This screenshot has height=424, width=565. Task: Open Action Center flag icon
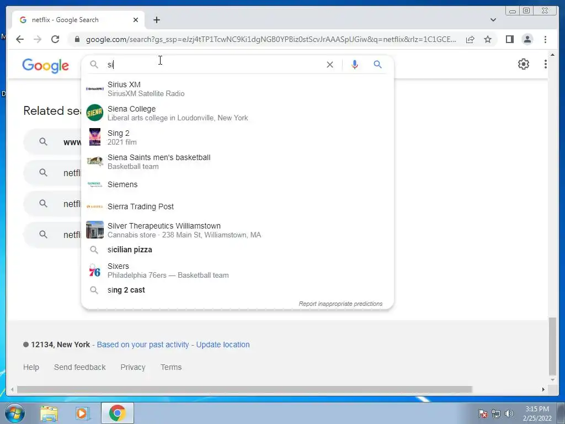click(483, 414)
